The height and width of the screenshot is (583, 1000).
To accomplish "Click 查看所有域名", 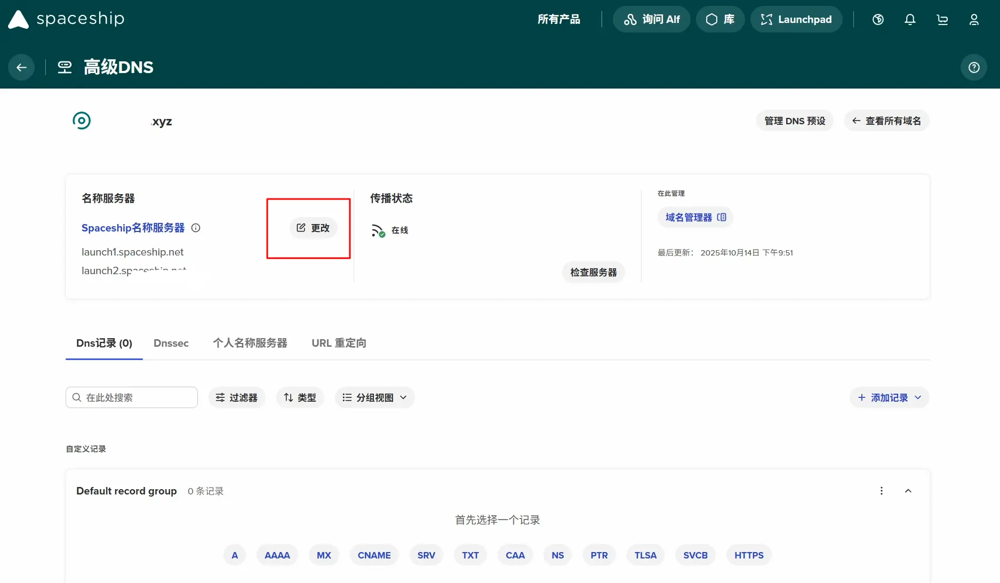I will 886,121.
